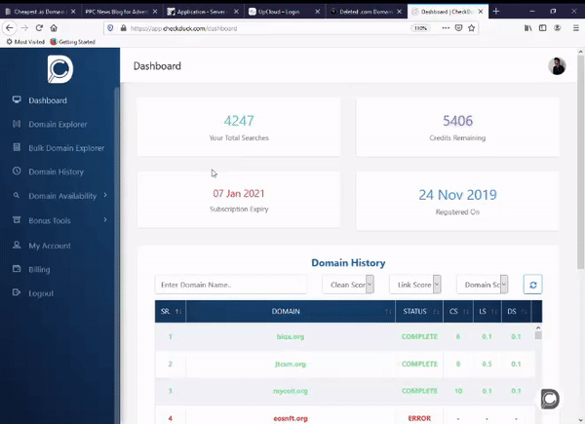Screen dimensions: 585x424
Task: Open My Account page
Action: (50, 246)
